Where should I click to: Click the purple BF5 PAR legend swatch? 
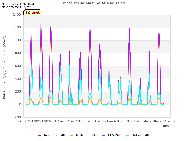[104, 136]
